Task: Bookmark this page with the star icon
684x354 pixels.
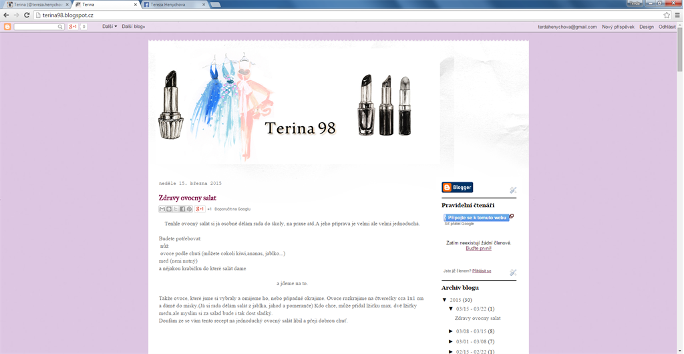Action: (x=667, y=15)
